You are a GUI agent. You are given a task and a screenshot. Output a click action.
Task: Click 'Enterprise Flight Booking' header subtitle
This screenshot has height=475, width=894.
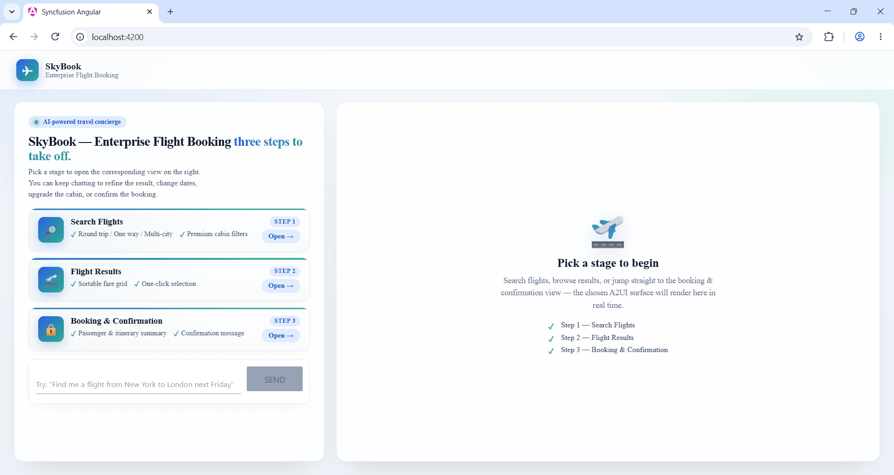(x=82, y=75)
